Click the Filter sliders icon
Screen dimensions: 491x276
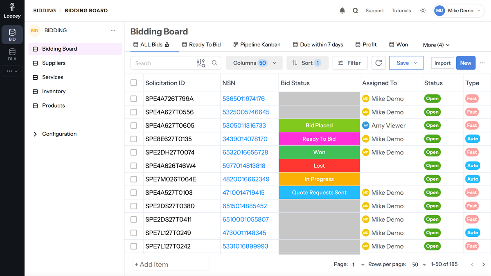point(341,63)
